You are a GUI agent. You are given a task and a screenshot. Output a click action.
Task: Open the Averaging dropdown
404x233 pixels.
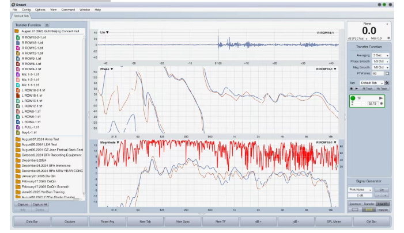coord(380,55)
